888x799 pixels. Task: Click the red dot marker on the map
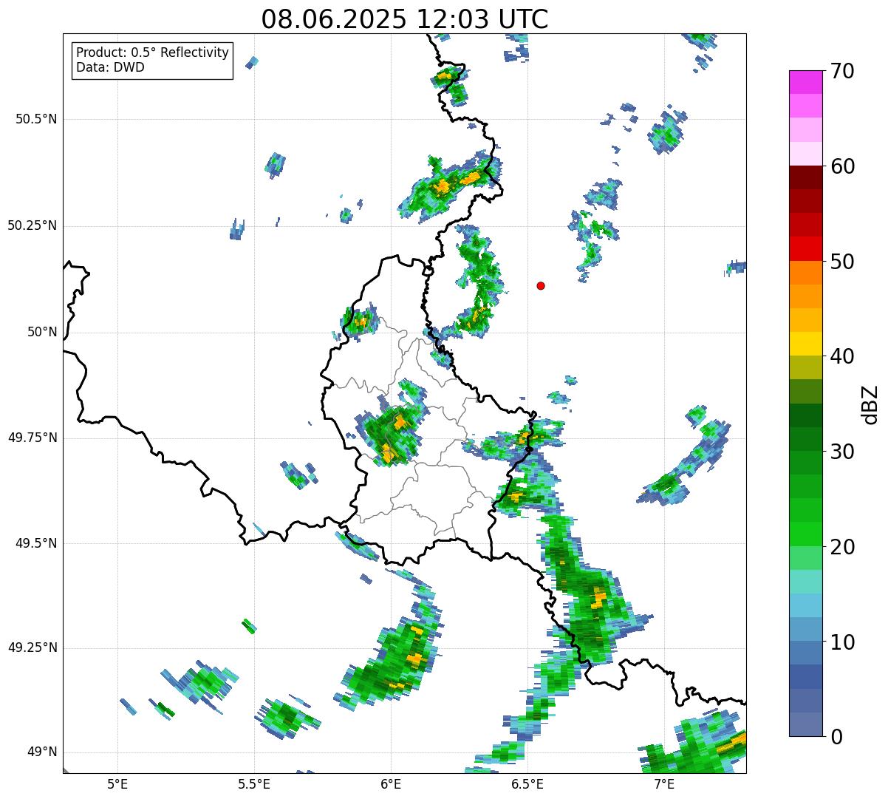[x=541, y=285]
